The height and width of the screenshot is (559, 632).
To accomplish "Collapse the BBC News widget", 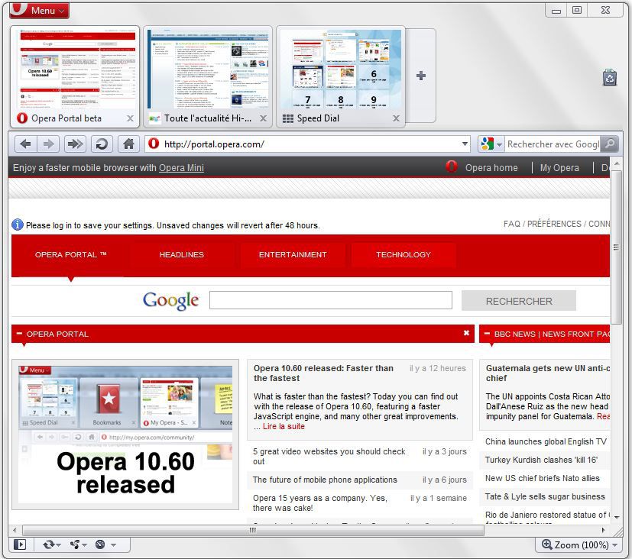I will 487,334.
